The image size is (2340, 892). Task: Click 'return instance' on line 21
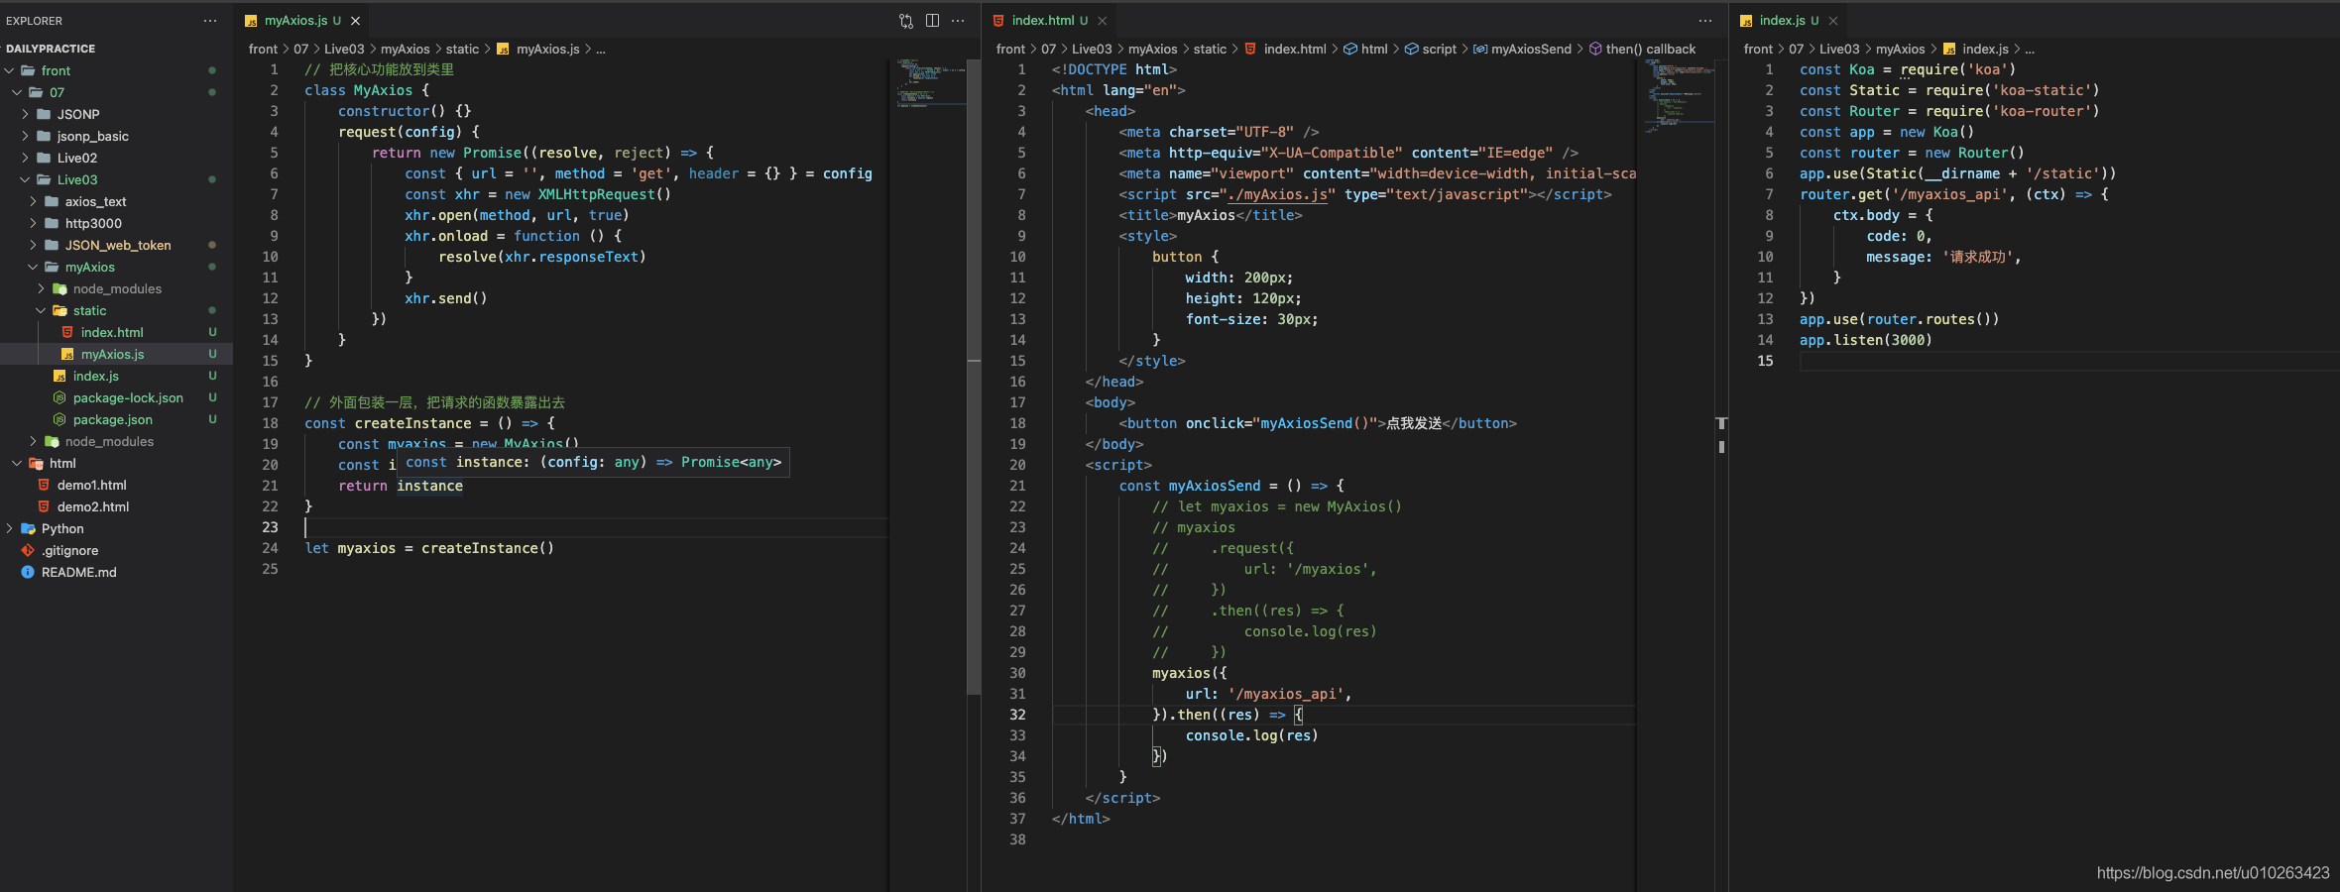coord(401,486)
